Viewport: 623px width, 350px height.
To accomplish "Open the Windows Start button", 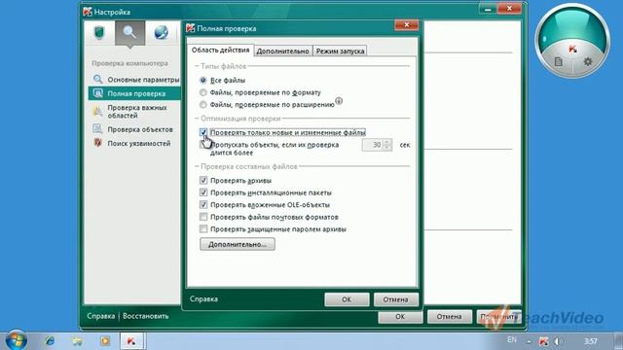I will [x=16, y=340].
